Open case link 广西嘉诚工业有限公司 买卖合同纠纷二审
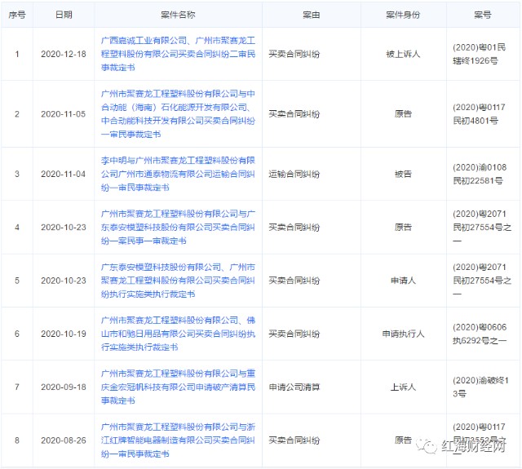Viewport: 522px width, 469px height. click(x=178, y=54)
